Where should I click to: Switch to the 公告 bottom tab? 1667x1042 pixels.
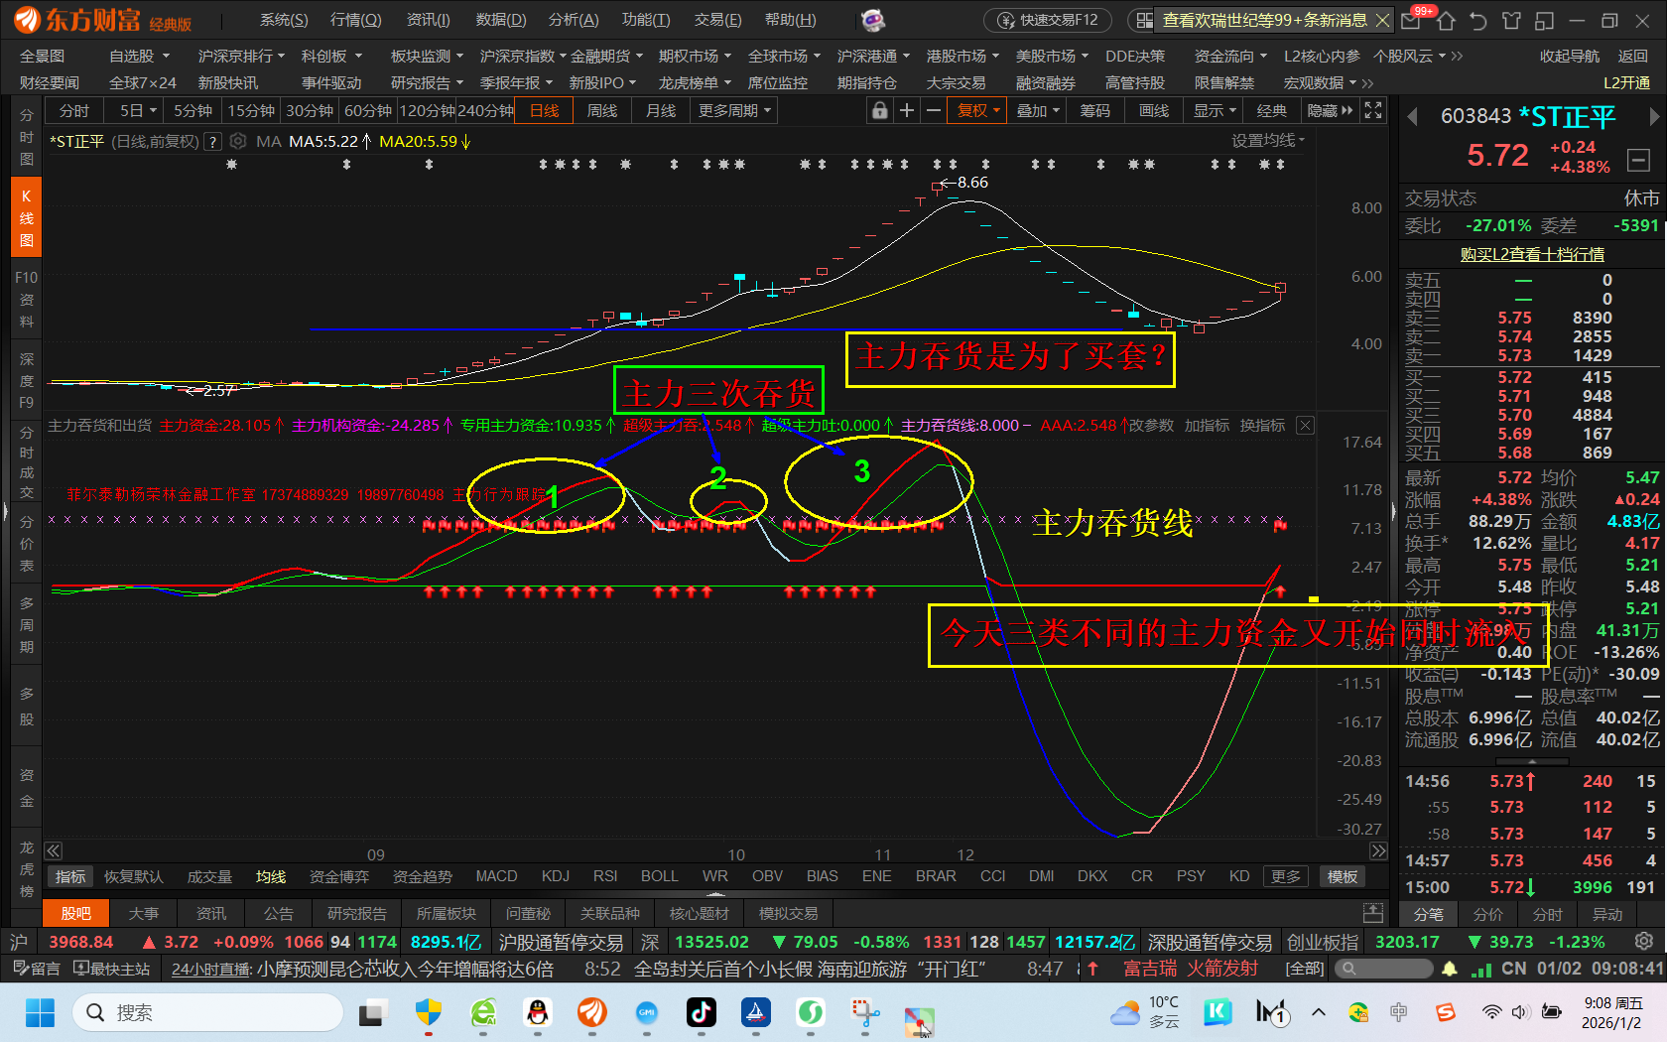point(278,913)
